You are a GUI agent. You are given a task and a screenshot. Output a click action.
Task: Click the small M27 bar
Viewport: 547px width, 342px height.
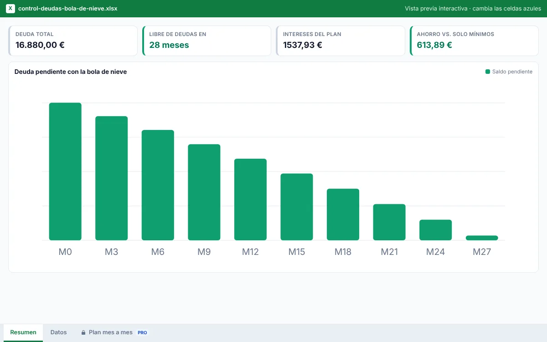coord(482,238)
